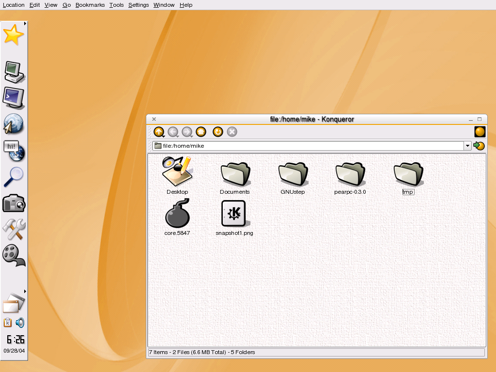The width and height of the screenshot is (496, 372).
Task: Click the Klipper clipboard tray icon
Action: tap(8, 323)
